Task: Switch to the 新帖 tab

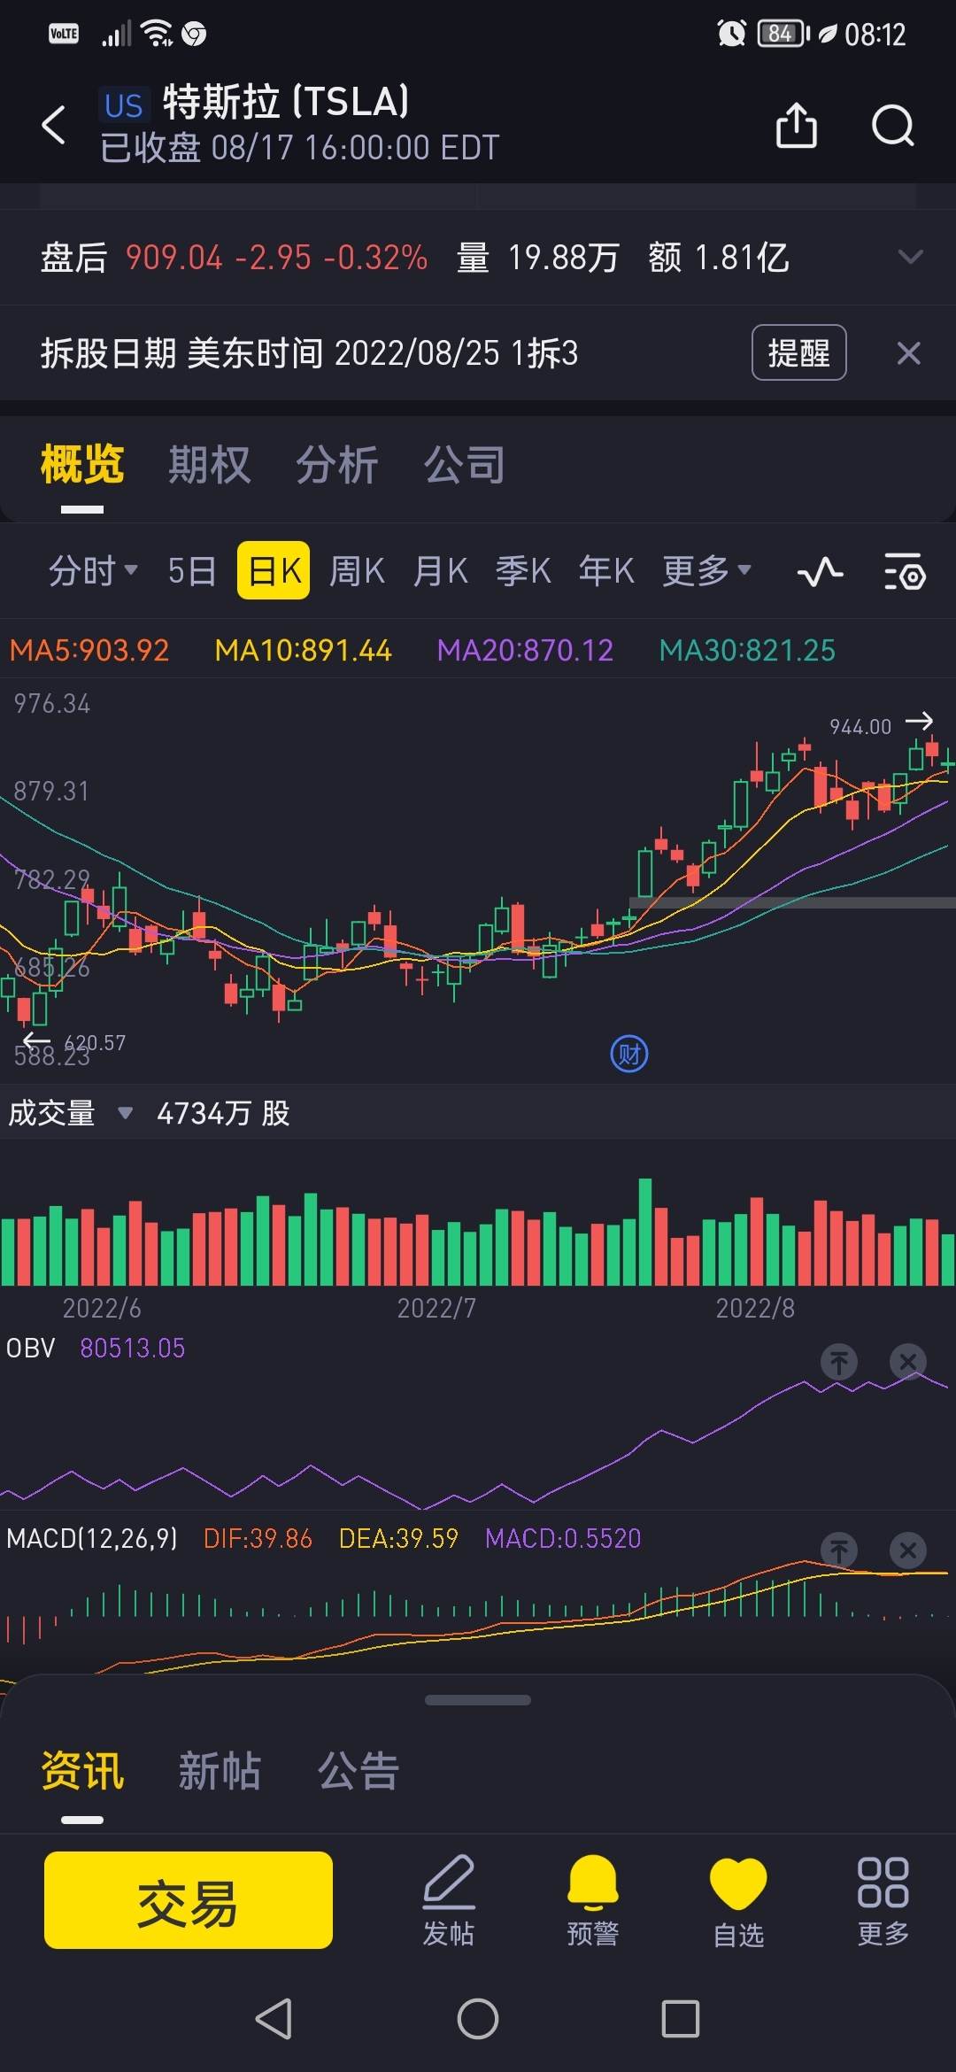Action: pos(220,1771)
